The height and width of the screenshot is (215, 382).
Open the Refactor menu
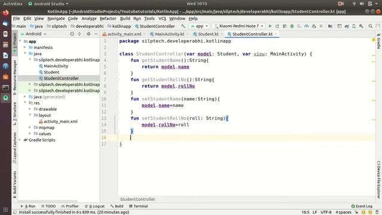point(108,19)
